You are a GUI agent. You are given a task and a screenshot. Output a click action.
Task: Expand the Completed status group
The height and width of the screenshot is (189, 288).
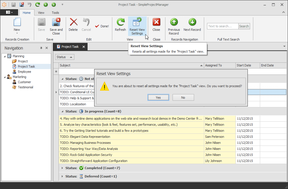[62, 168]
